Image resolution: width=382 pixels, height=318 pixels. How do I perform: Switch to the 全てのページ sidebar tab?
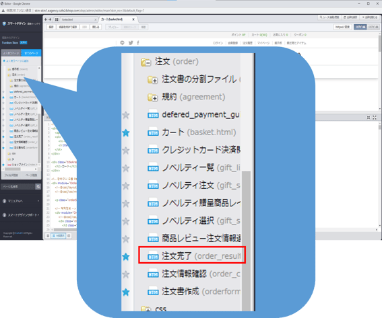click(x=31, y=52)
